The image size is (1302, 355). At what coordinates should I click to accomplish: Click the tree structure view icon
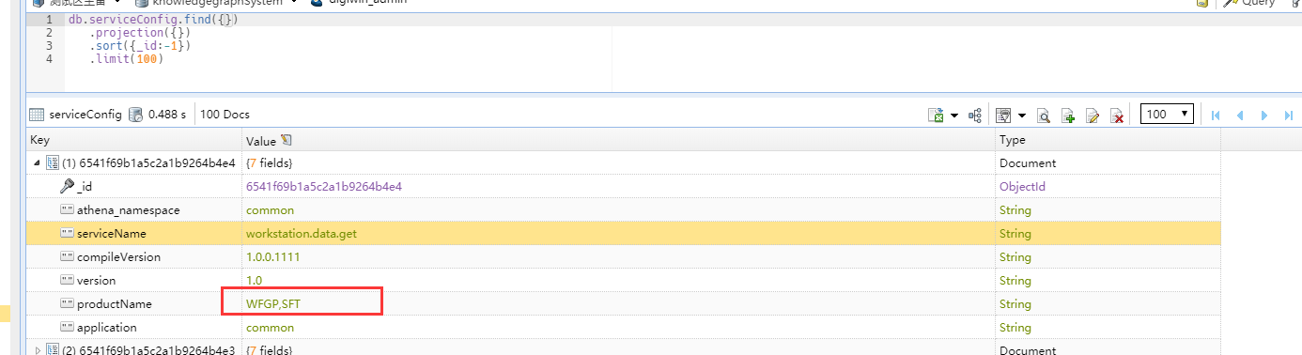(975, 115)
